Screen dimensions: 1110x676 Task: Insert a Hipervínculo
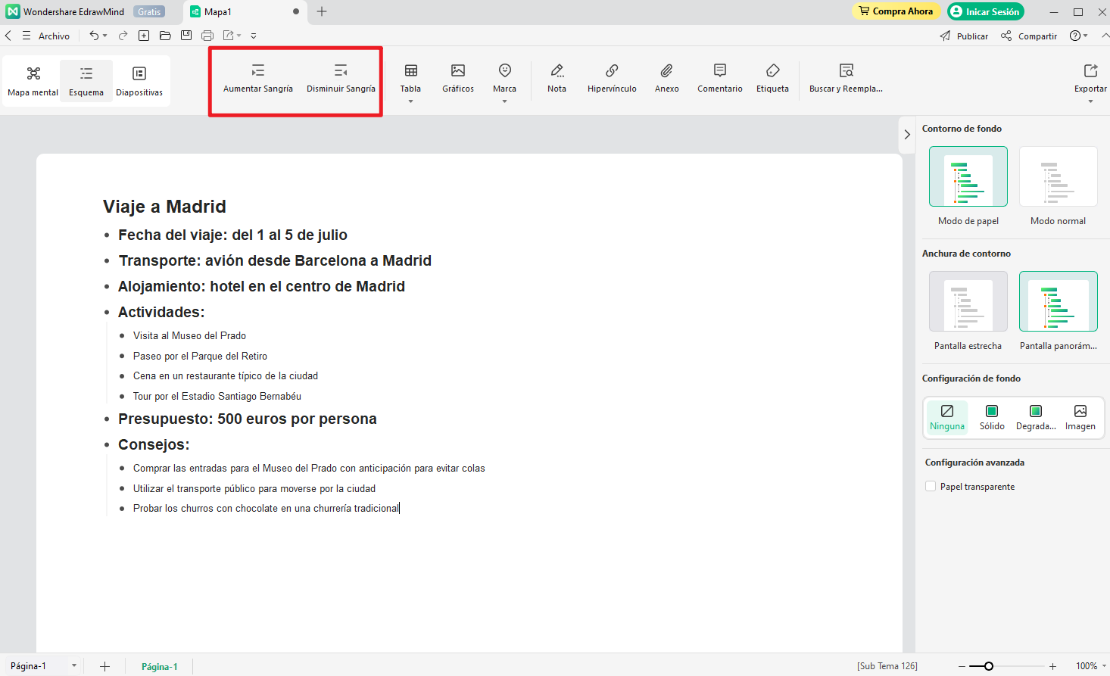point(612,79)
